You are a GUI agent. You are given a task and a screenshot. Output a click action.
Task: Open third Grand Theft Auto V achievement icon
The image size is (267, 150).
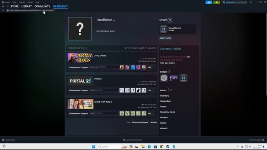[x=133, y=113]
